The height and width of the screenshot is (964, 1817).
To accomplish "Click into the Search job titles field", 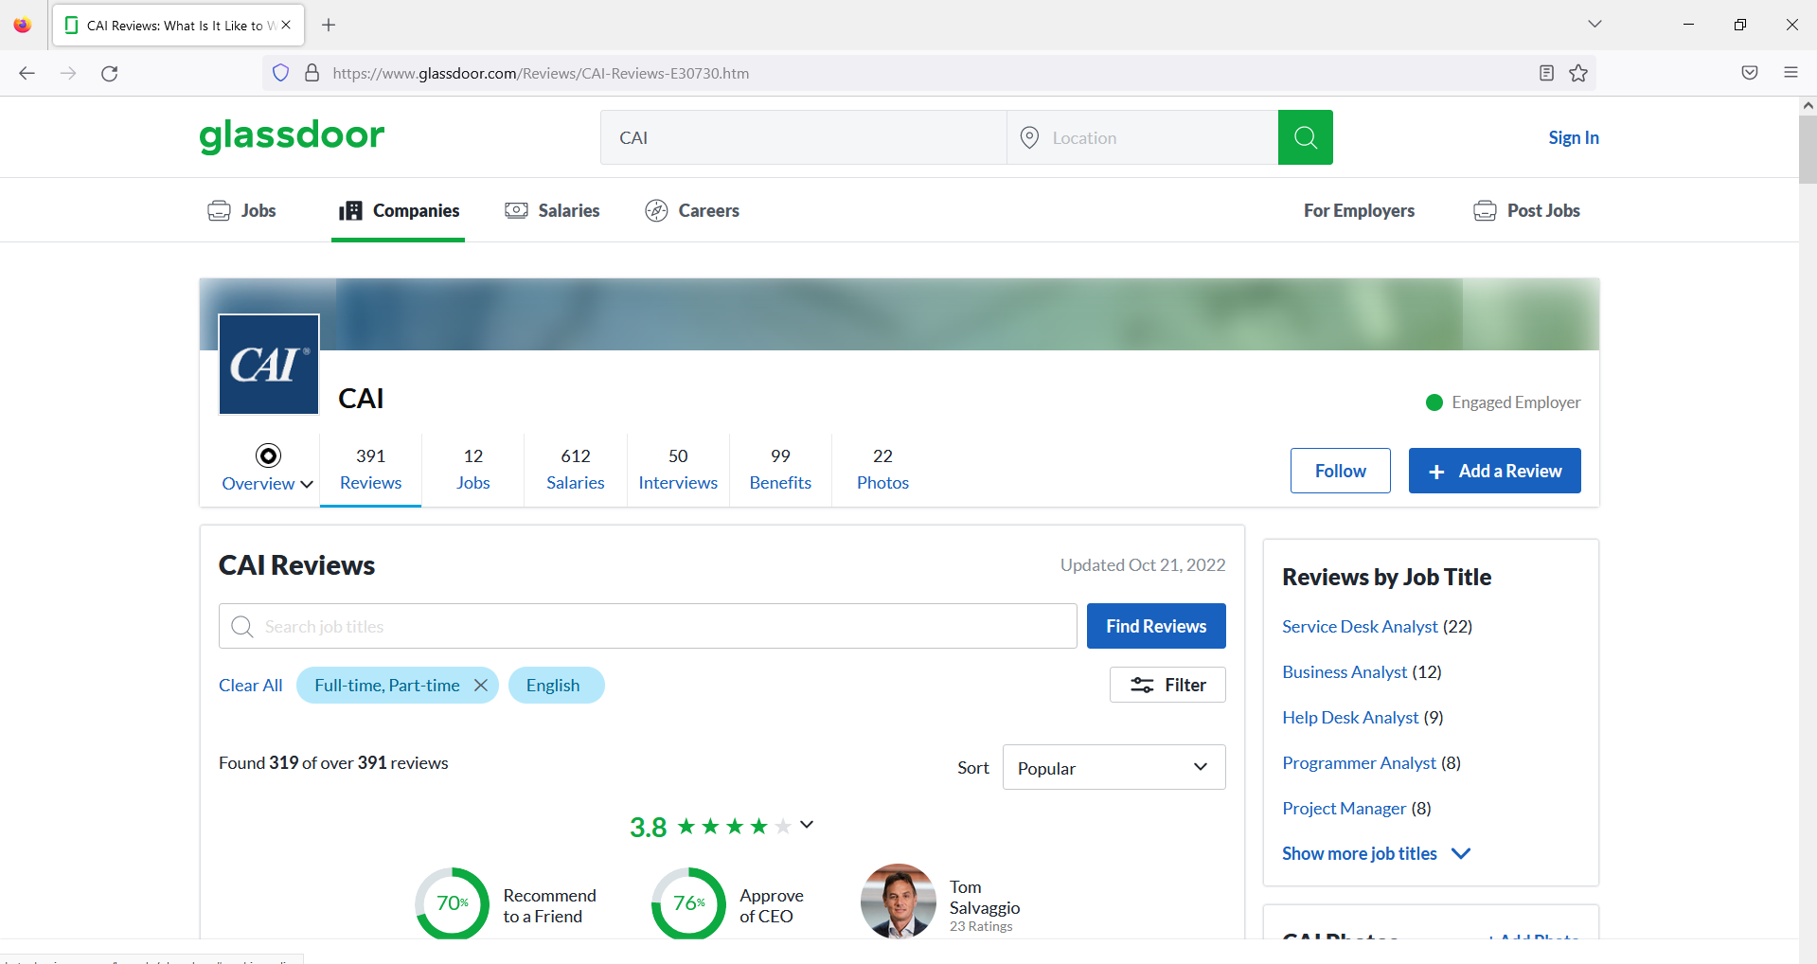I will point(648,626).
